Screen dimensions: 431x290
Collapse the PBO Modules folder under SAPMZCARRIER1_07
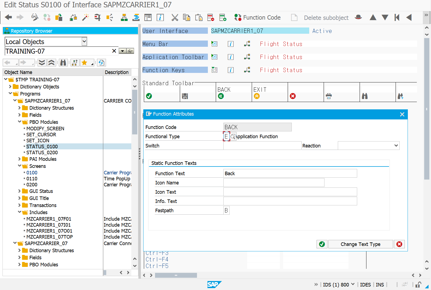point(20,122)
